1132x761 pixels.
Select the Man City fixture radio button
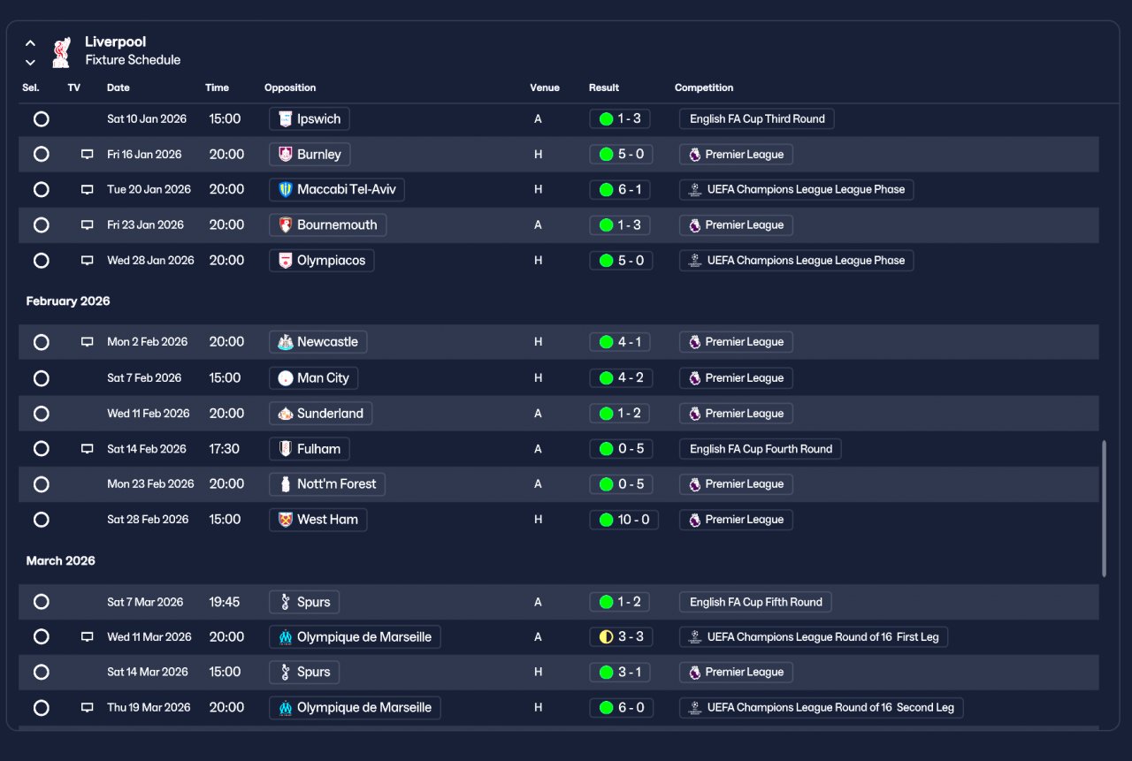41,378
